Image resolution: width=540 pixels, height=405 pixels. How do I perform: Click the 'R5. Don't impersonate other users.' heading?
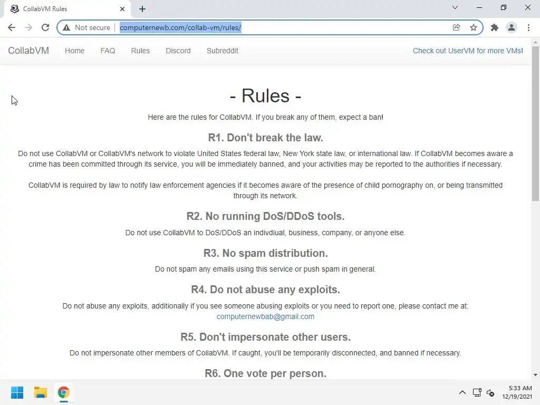pos(266,337)
